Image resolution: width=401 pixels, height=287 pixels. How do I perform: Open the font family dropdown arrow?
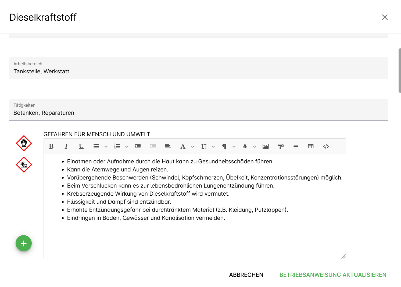coord(193,147)
